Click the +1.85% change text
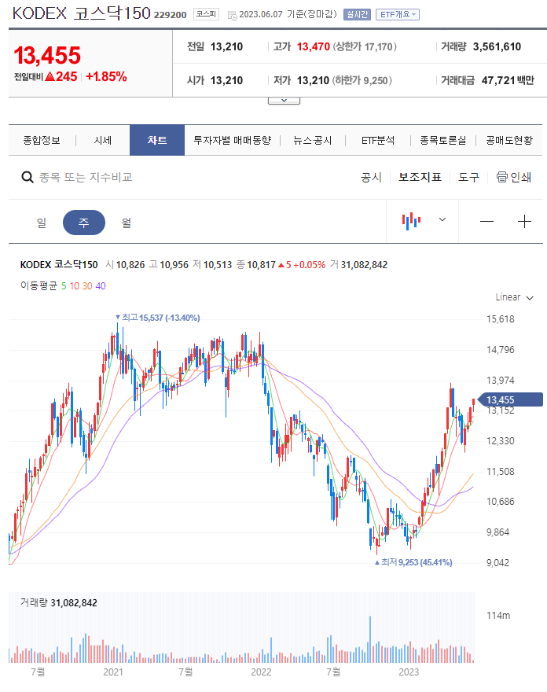The image size is (547, 692). pyautogui.click(x=106, y=77)
